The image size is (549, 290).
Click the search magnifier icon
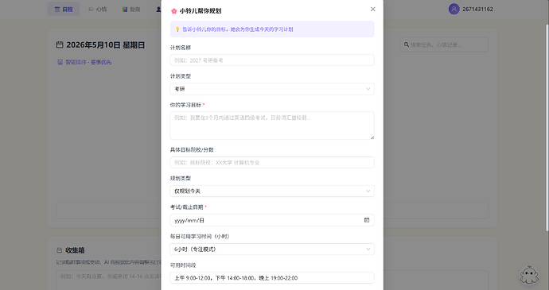(407, 44)
